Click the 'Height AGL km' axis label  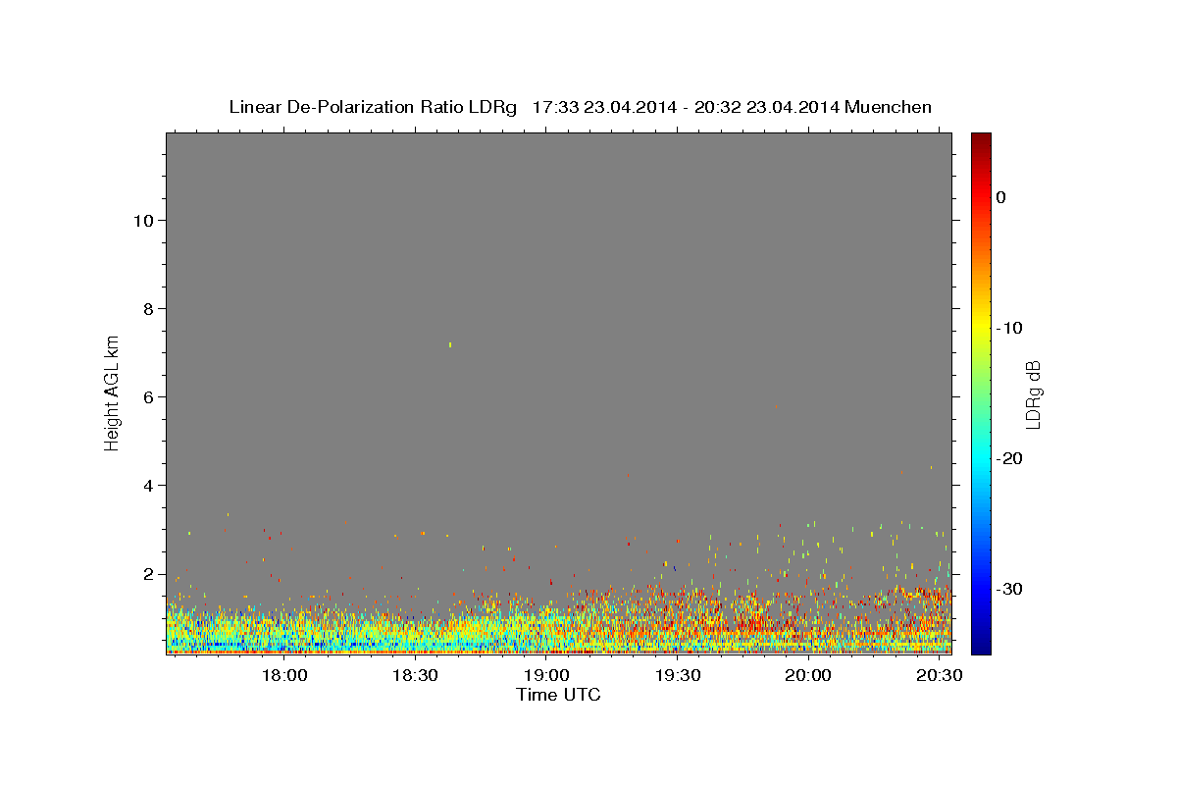click(x=112, y=392)
